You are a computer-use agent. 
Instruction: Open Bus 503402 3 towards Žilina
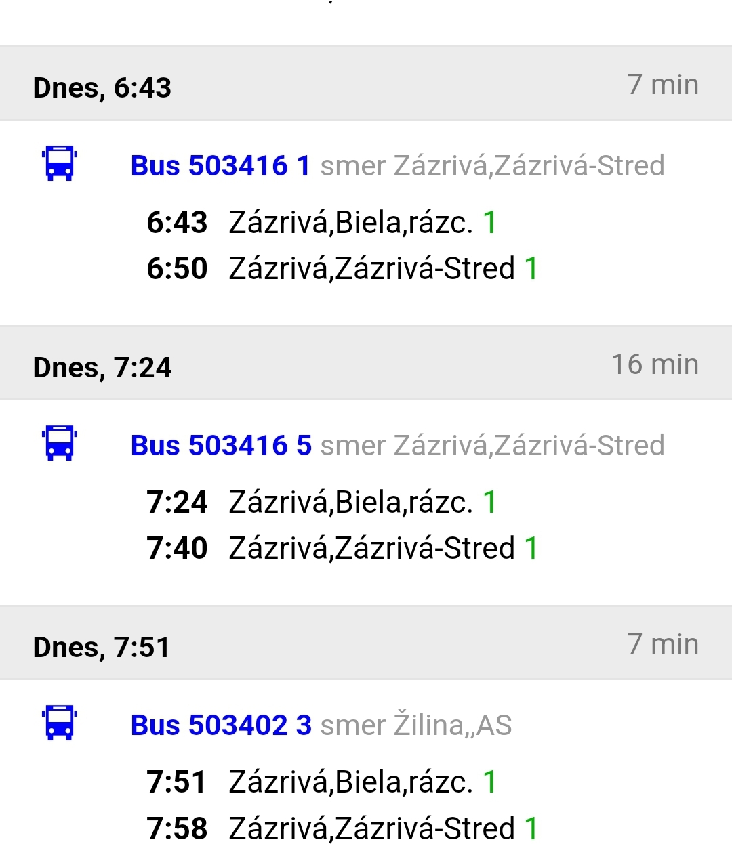click(x=221, y=725)
